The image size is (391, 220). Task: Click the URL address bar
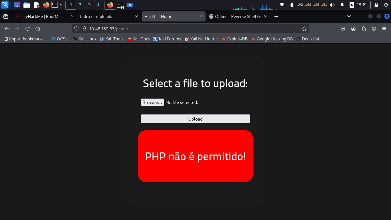(190, 29)
